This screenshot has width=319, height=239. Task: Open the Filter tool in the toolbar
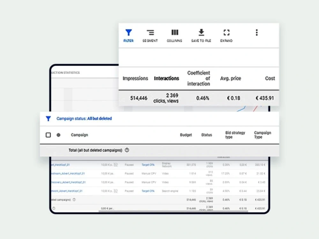pos(128,35)
